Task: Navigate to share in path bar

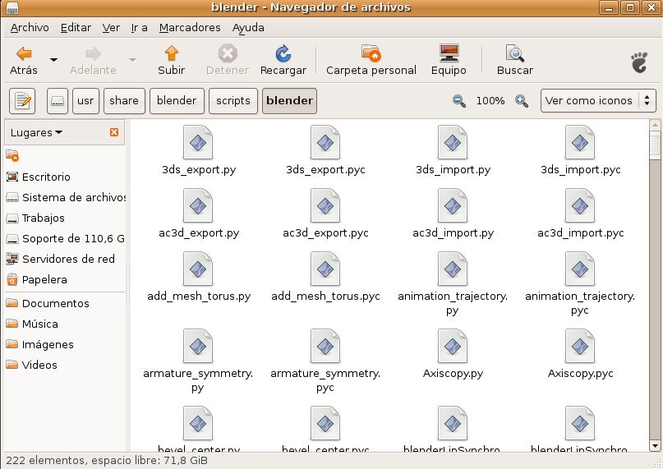Action: click(x=124, y=101)
